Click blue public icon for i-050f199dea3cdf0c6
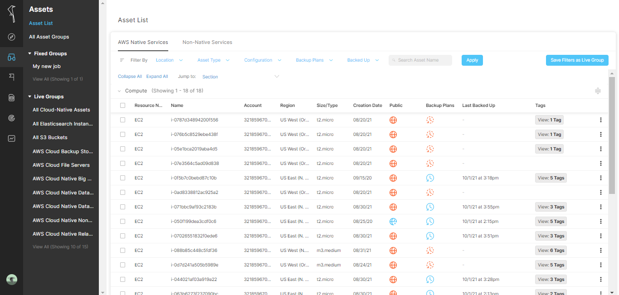The image size is (619, 295). coord(393,222)
